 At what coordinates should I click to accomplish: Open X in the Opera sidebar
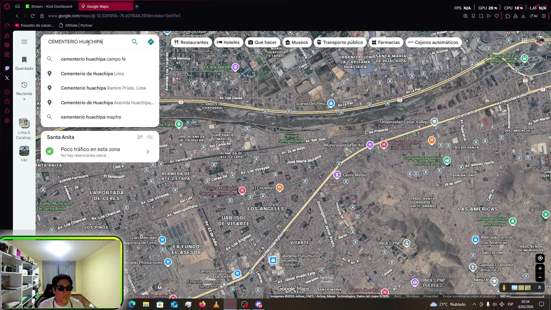tap(7, 78)
